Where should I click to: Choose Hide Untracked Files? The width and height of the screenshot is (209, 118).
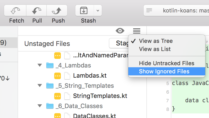(x=166, y=63)
